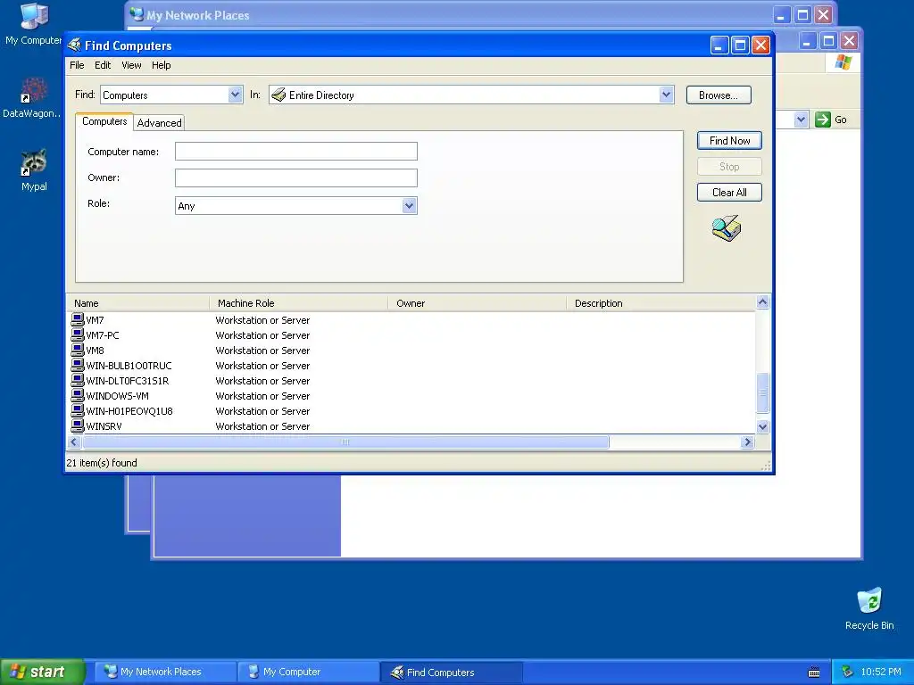Expand the Find dropdown showing Computers
This screenshot has height=685, width=914.
(x=235, y=95)
